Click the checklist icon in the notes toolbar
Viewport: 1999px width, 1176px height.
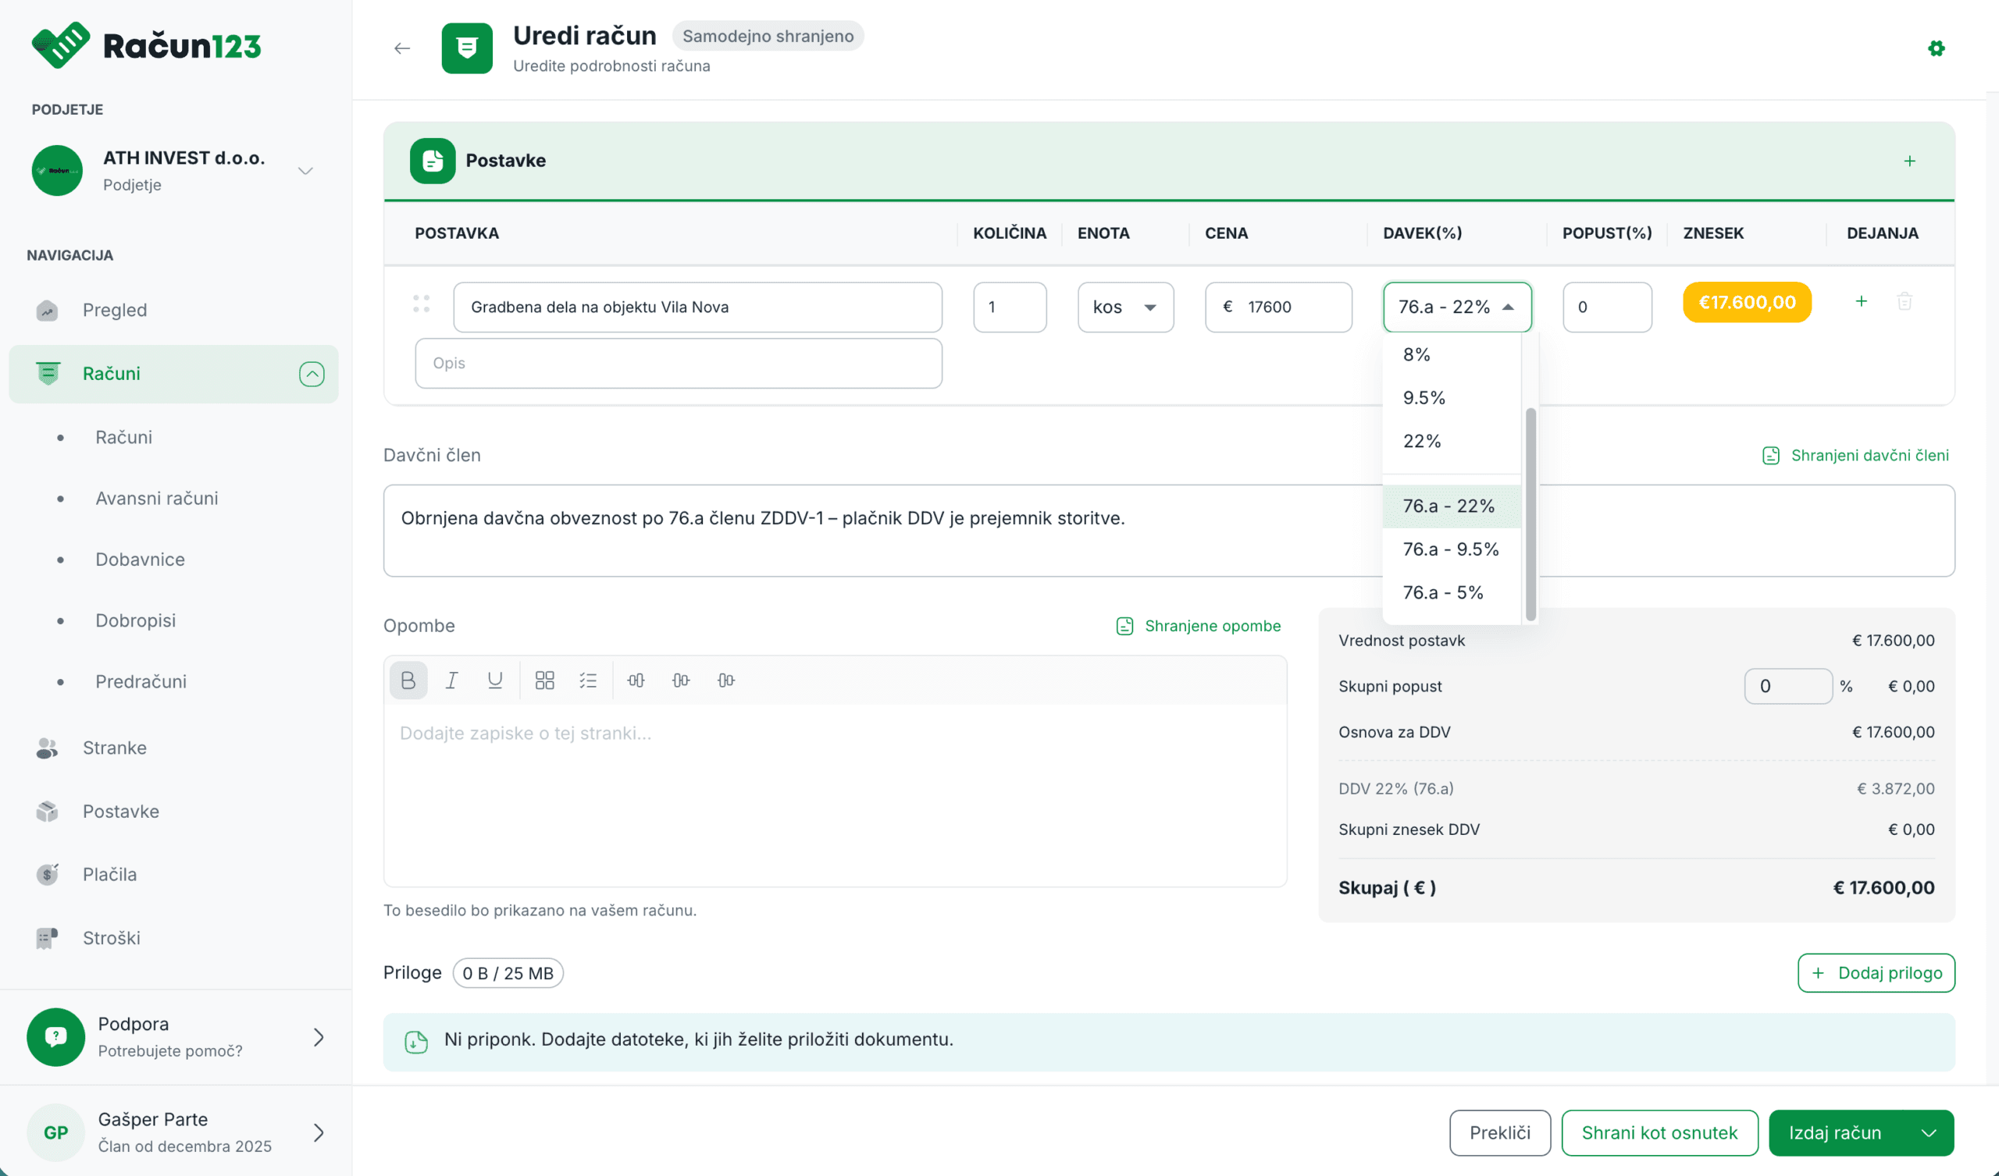(x=588, y=680)
